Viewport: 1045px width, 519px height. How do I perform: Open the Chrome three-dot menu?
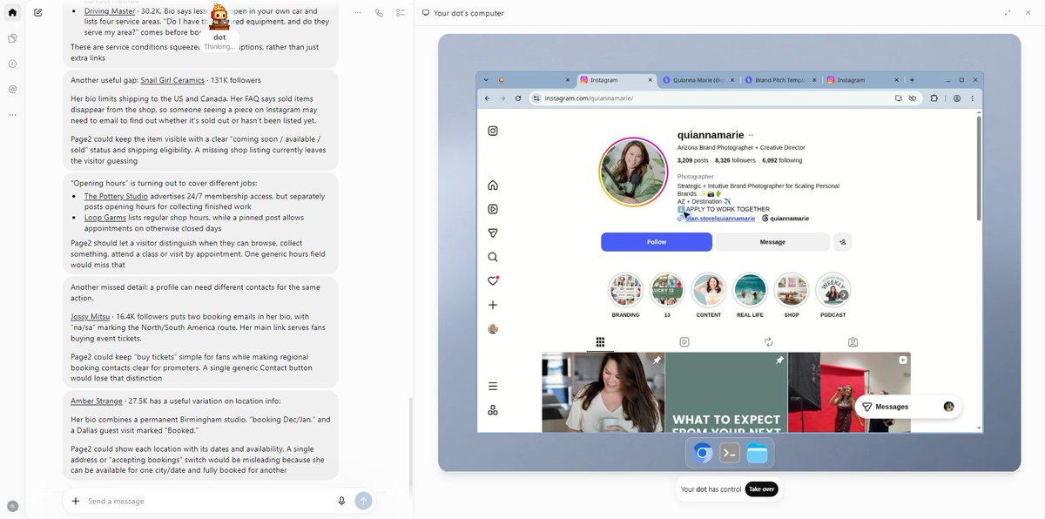point(972,98)
